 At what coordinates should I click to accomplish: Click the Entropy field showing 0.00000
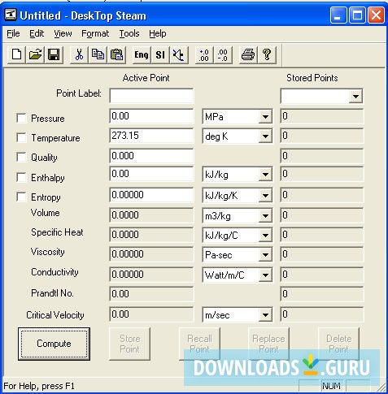click(x=151, y=195)
